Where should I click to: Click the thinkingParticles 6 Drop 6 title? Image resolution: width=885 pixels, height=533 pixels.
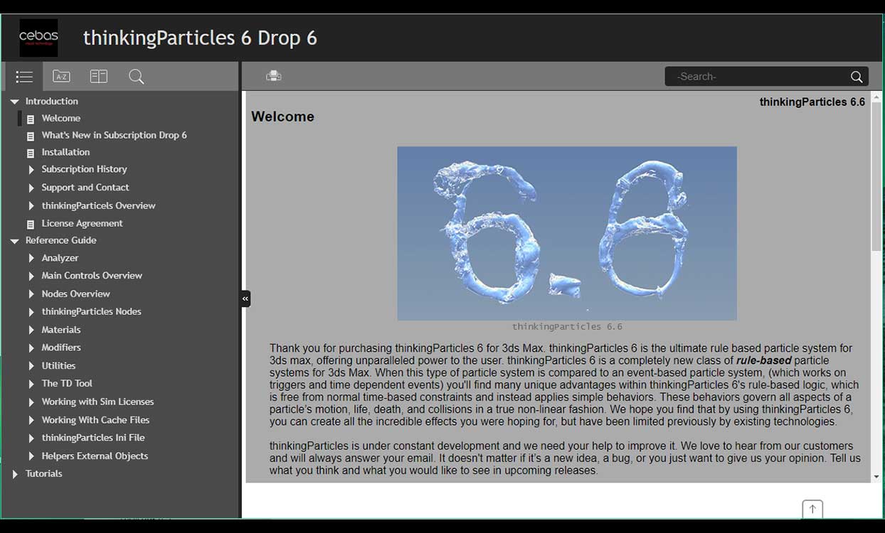(200, 38)
